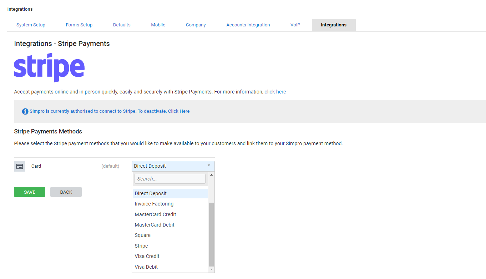Choose Direct Deposit from the list
This screenshot has height=279, width=486.
pos(170,193)
